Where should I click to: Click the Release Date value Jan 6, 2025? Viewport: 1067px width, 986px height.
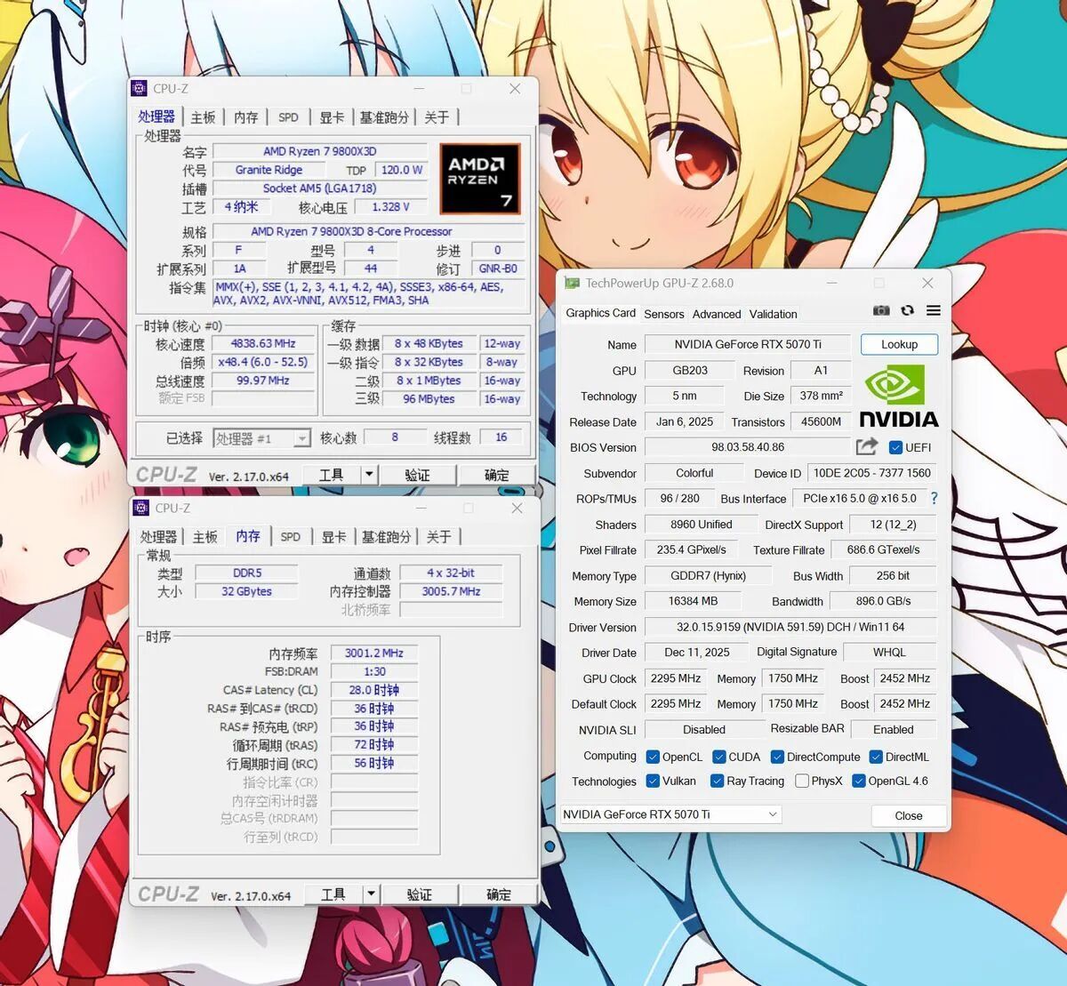685,421
